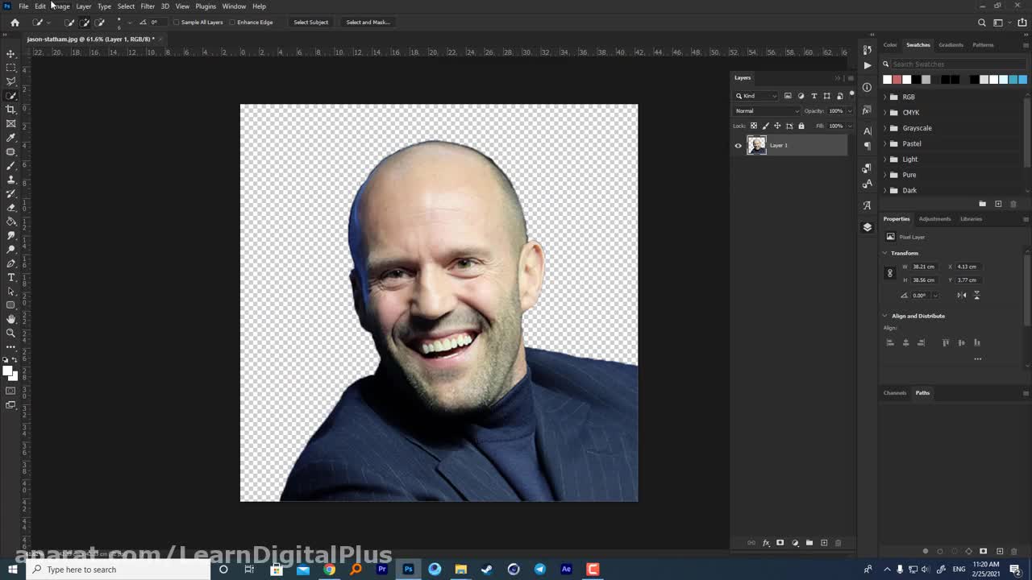Select the Horizontal Type tool
This screenshot has width=1032, height=580.
11,277
